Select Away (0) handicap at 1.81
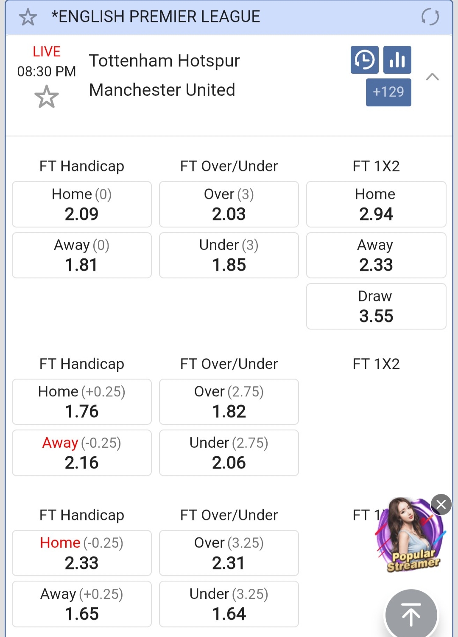Viewport: 458px width, 637px height. (82, 255)
